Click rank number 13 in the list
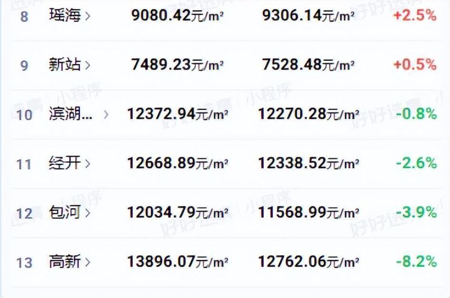This screenshot has height=298, width=450. point(24,262)
